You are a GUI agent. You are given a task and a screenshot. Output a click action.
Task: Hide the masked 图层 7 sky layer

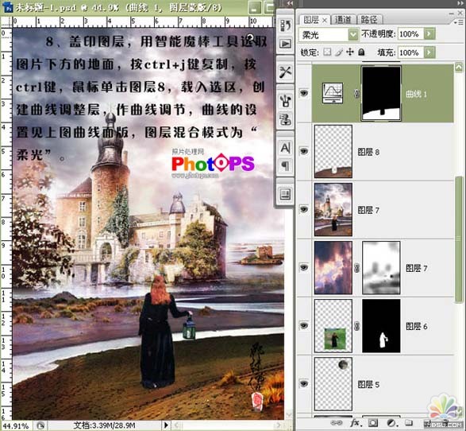coord(304,267)
